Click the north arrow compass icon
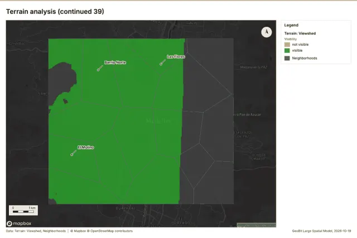Viewport: 357px width, 238px height. (266, 32)
